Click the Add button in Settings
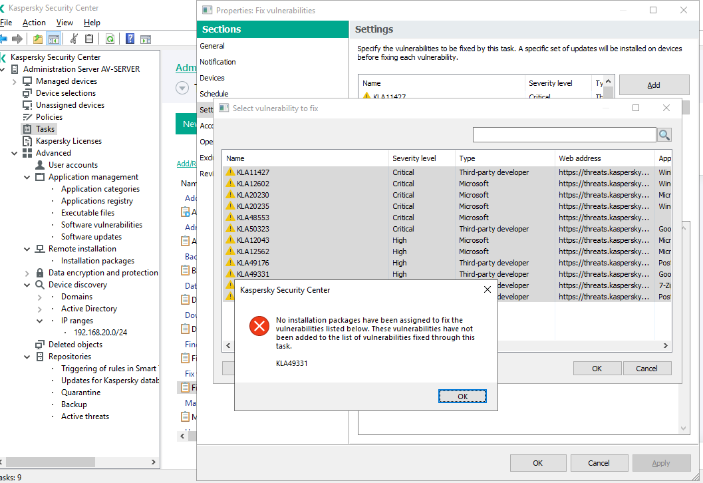The width and height of the screenshot is (703, 483). tap(654, 85)
